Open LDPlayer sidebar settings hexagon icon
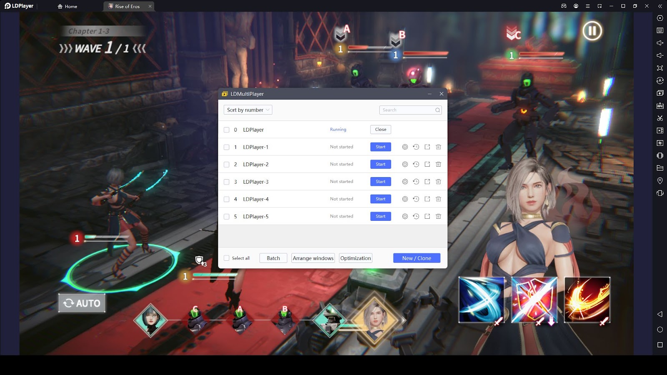Screen dimensions: 667x375 tap(660, 18)
